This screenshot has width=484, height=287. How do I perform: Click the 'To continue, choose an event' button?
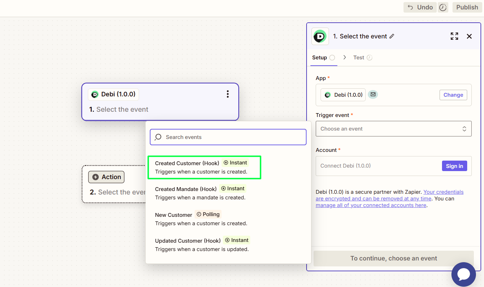pos(394,258)
